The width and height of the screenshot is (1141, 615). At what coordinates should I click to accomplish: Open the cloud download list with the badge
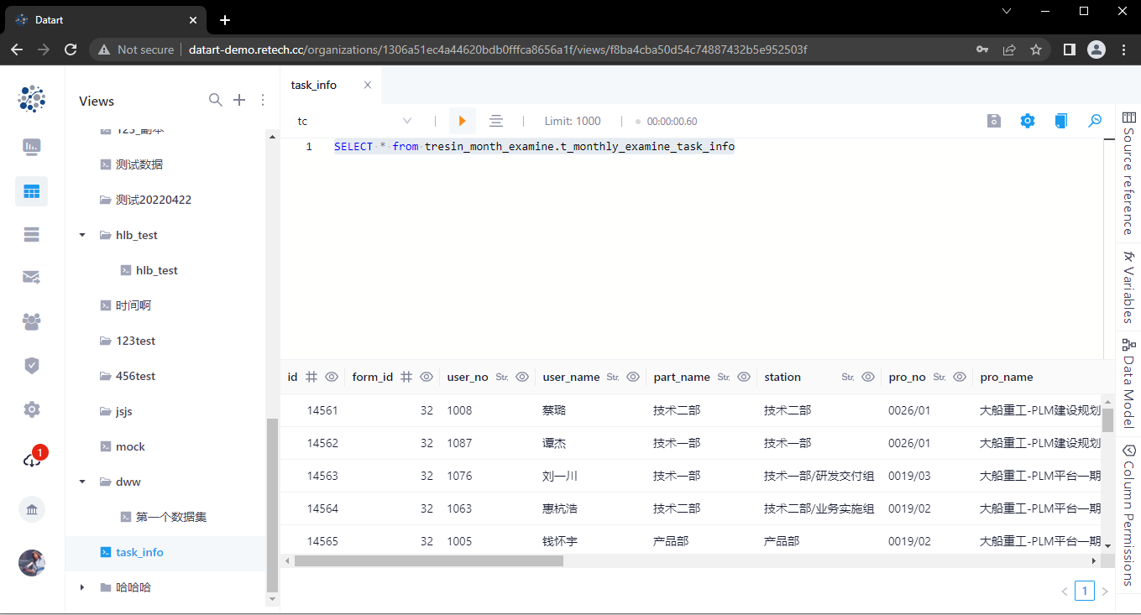coord(32,459)
